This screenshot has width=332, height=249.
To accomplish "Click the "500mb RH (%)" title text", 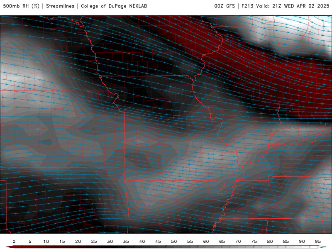I will tap(21, 6).
